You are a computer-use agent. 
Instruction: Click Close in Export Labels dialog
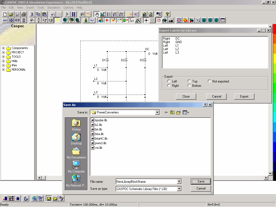[x=186, y=96]
